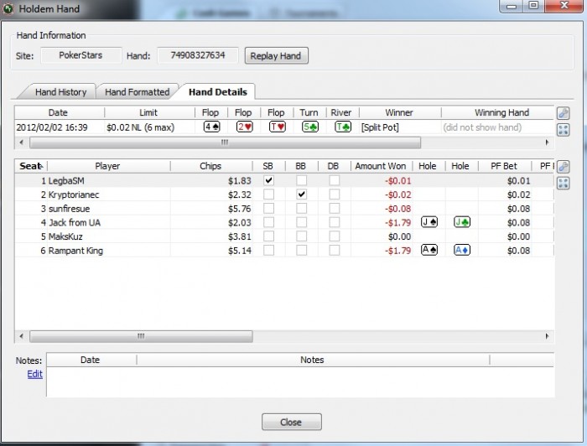Toggle BB checkbox for Jack from UA

pyautogui.click(x=301, y=222)
